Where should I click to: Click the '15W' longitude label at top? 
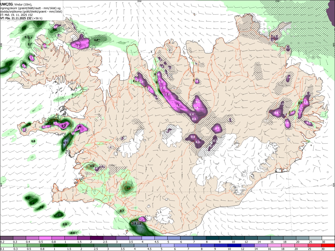point(277,1)
